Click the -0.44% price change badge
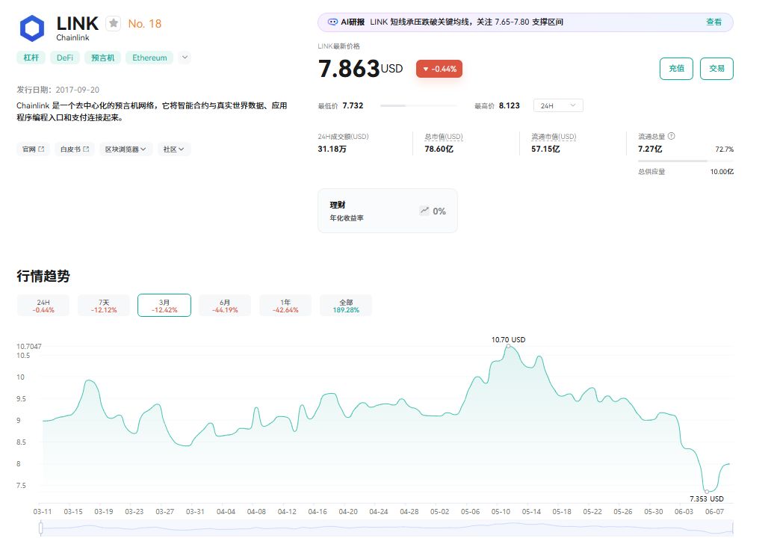774x556 pixels. coord(439,69)
